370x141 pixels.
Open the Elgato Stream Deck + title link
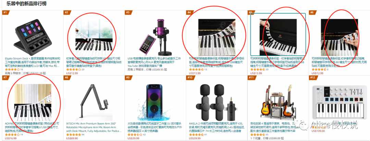click(x=32, y=62)
